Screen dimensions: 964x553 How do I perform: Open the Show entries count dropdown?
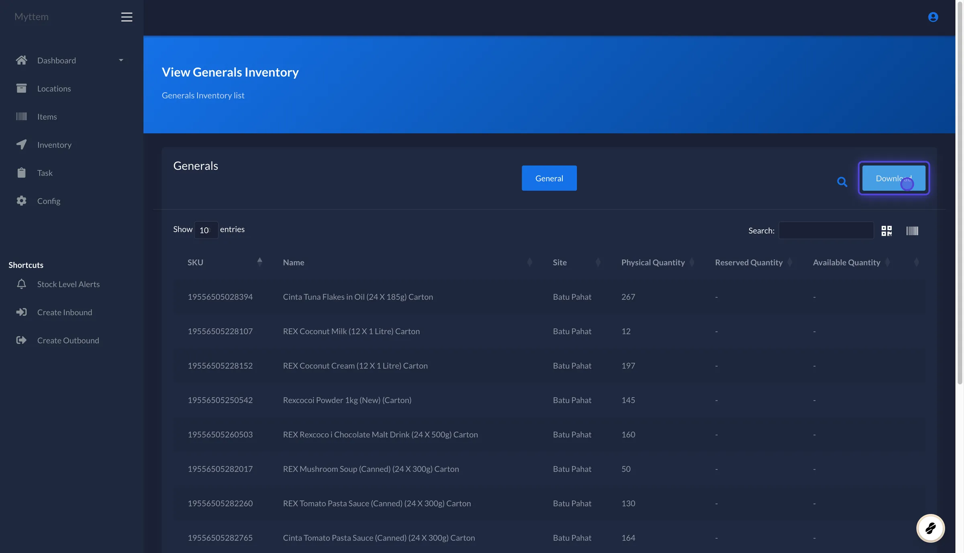[206, 230]
